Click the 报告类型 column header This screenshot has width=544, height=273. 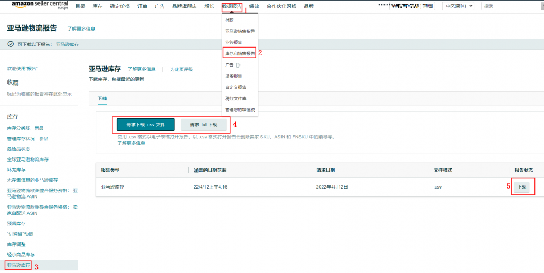pyautogui.click(x=110, y=171)
